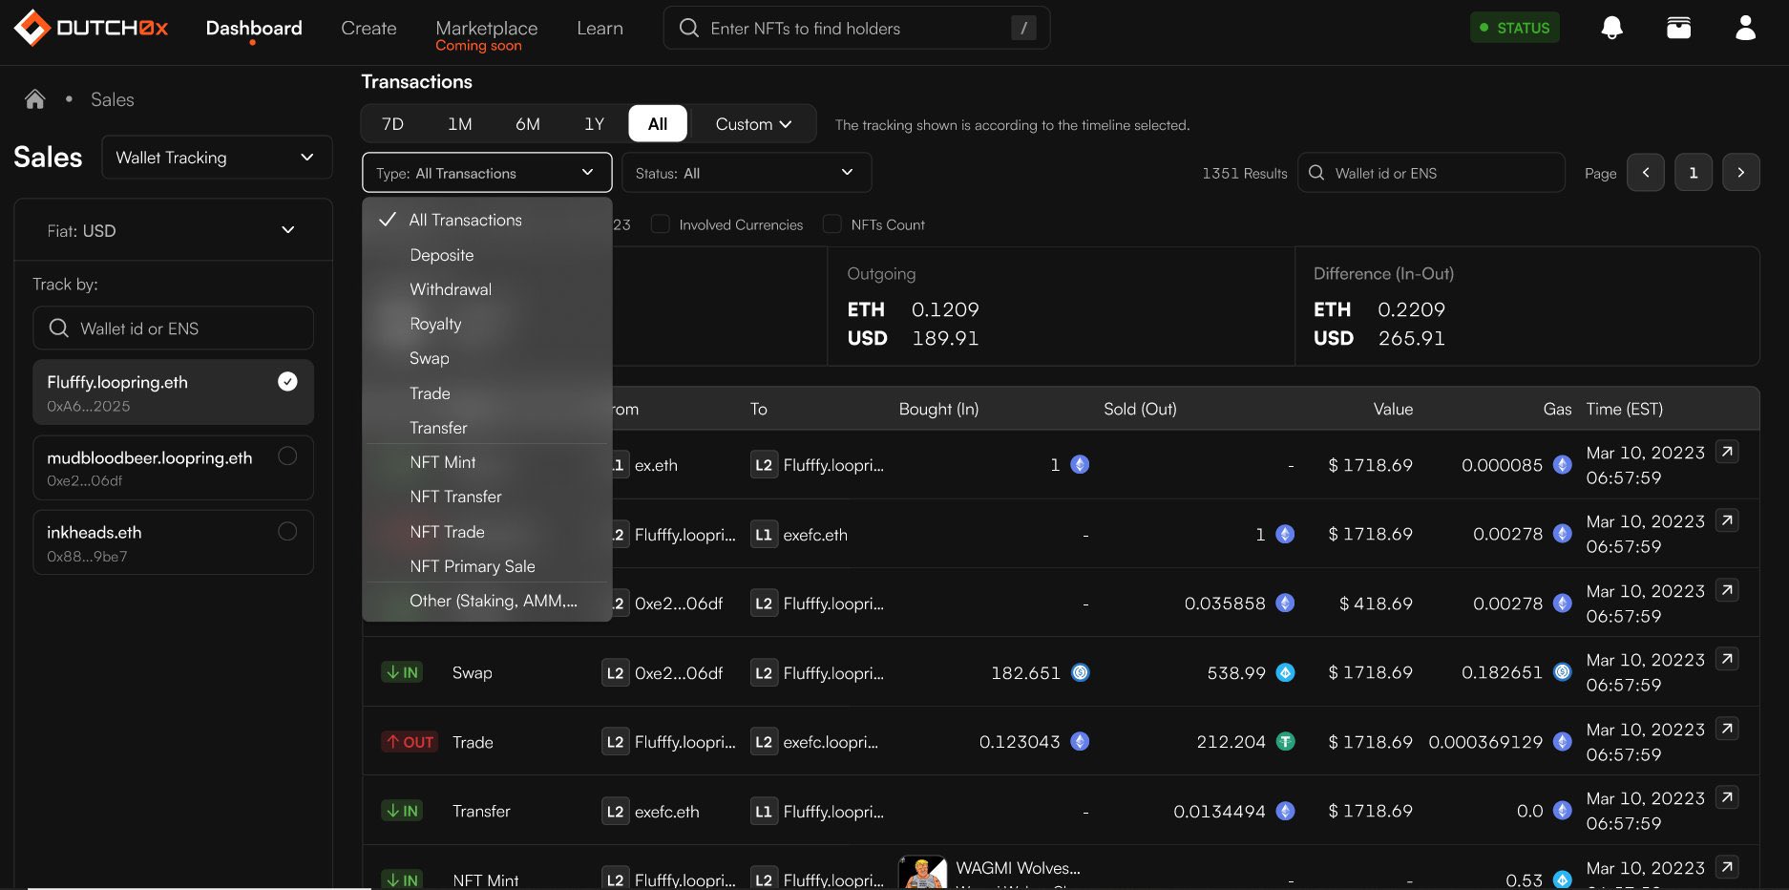
Task: Click the ETH icon next to 0.0134494
Action: tap(1286, 811)
